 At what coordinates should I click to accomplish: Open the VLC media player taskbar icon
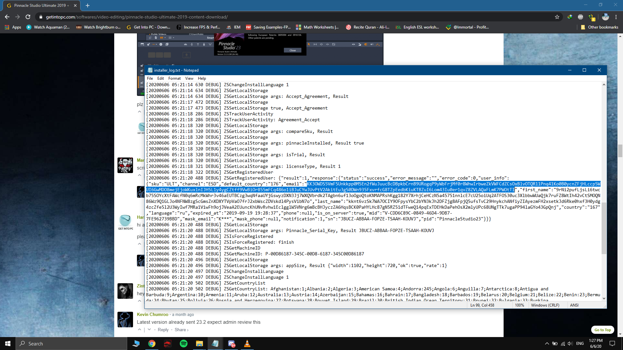(x=247, y=344)
